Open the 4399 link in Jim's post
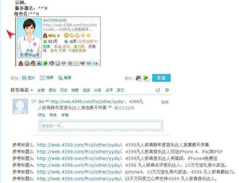Viewport: 239px width, 183px height. pyautogui.click(x=87, y=101)
